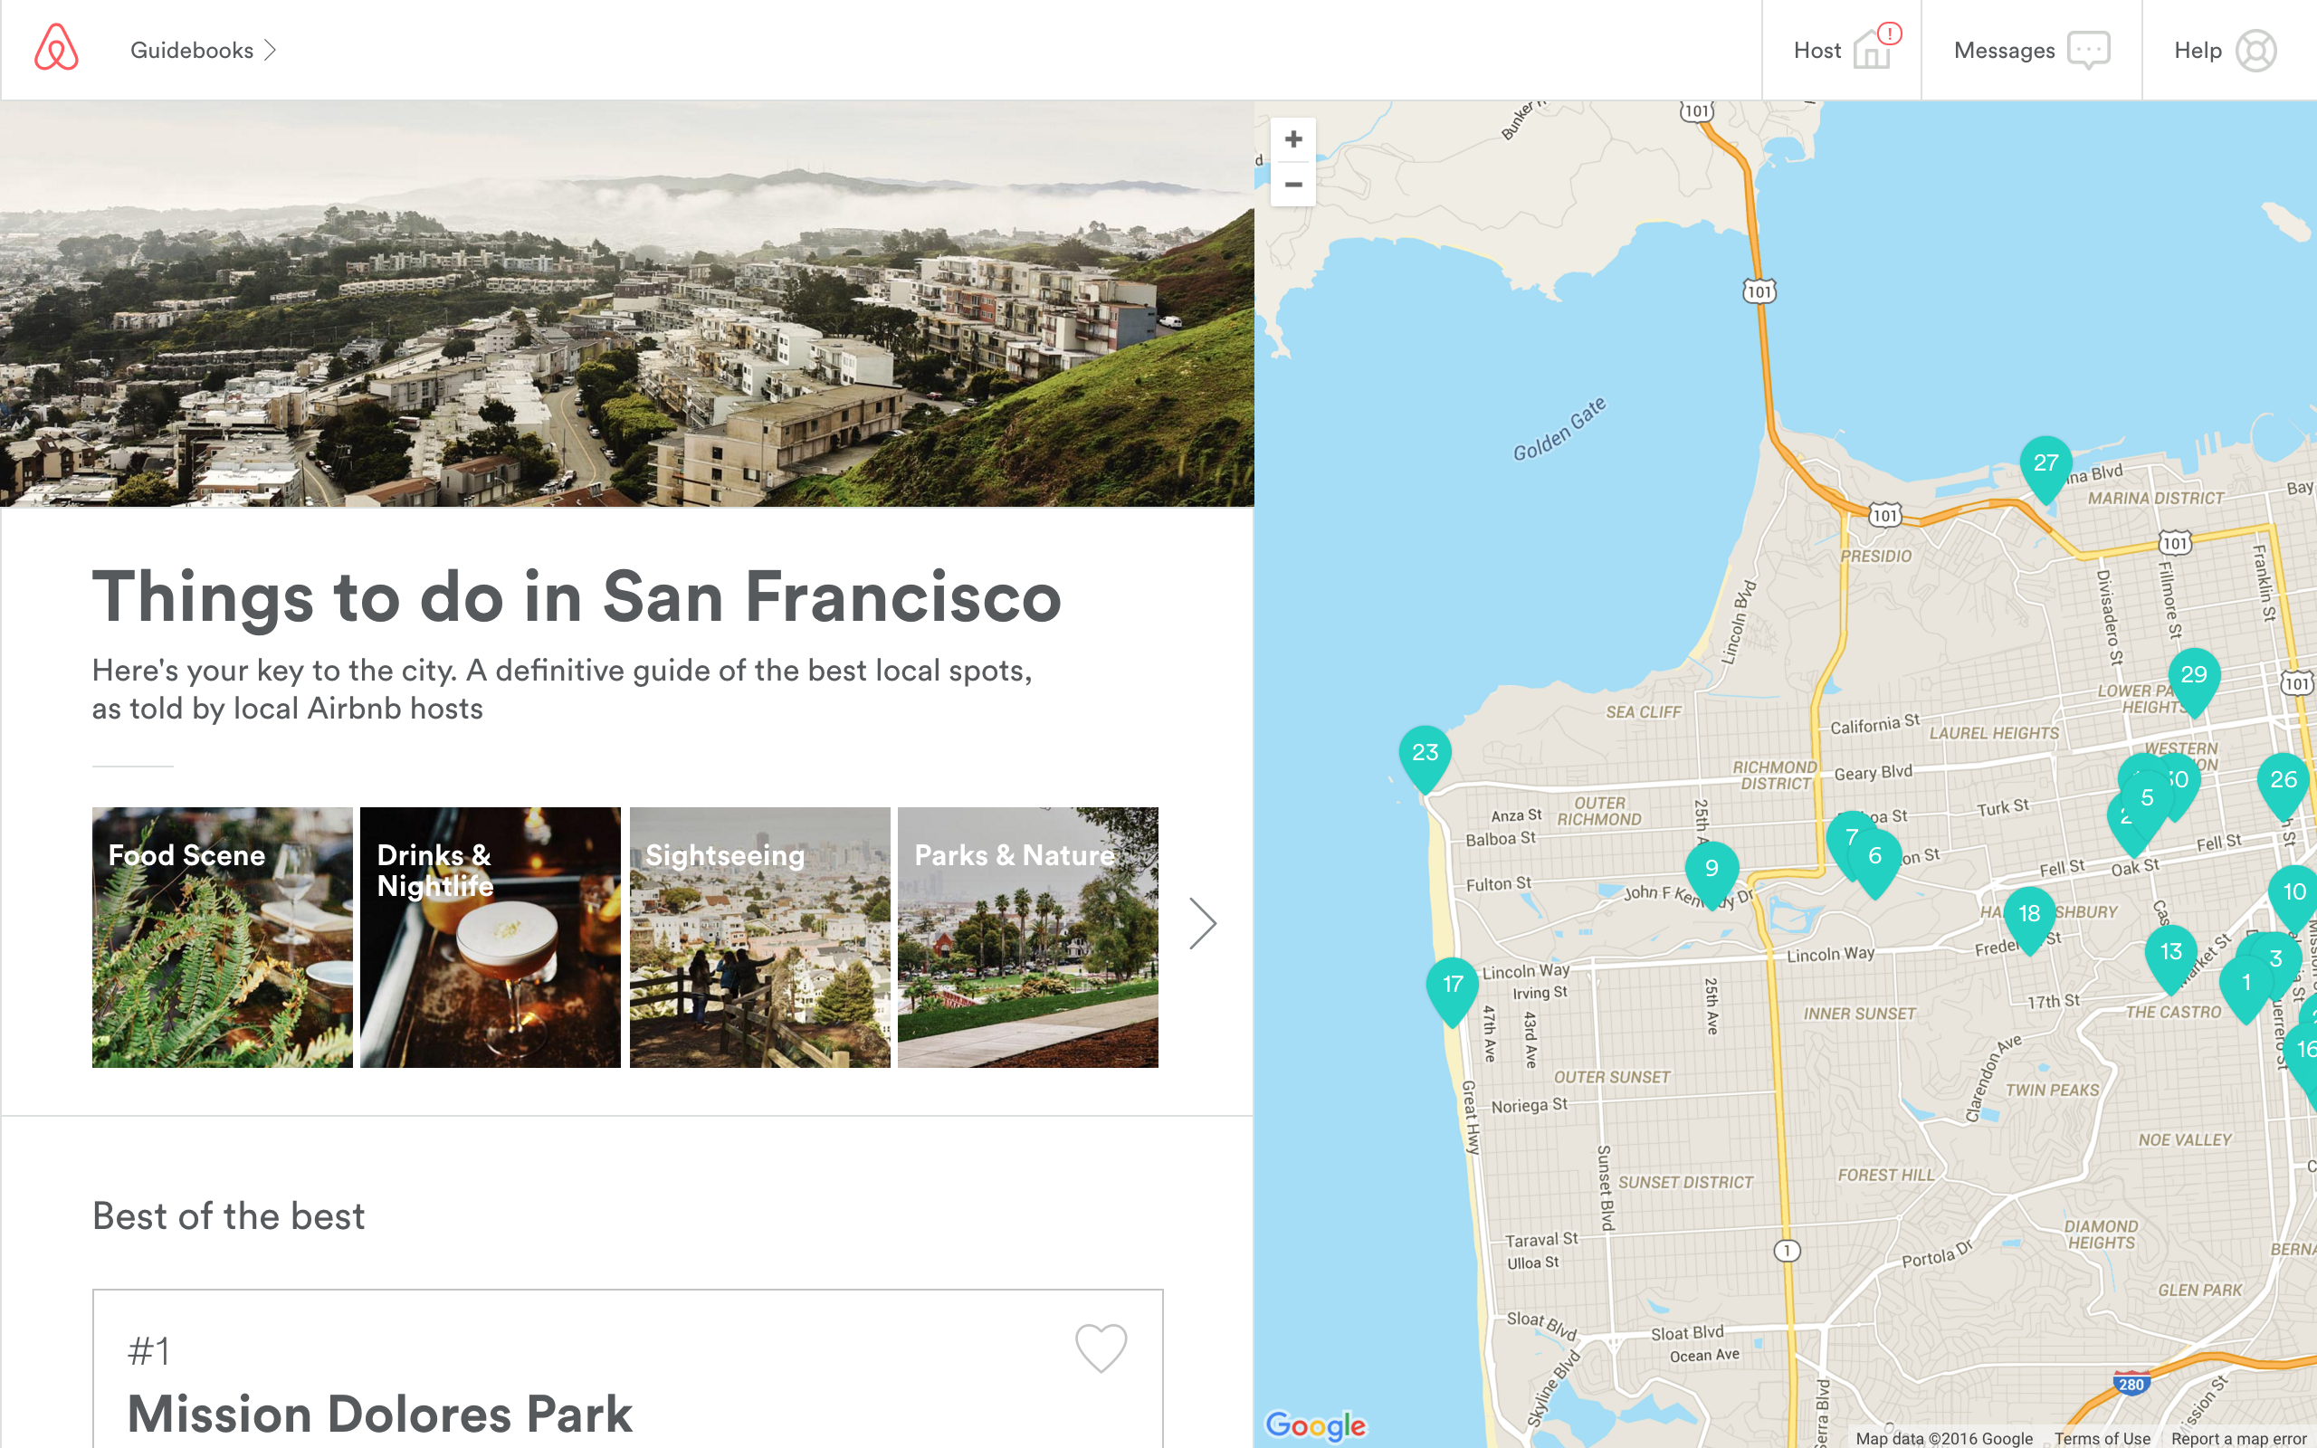
Task: Open the Sightseeing category
Action: tap(760, 938)
